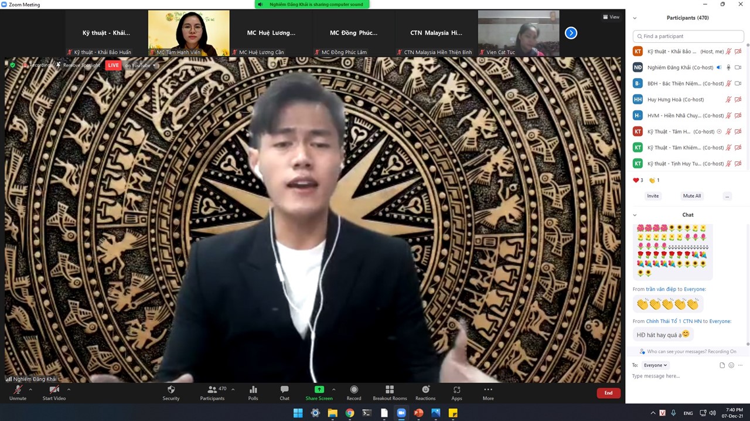Click the Invite button

point(653,196)
